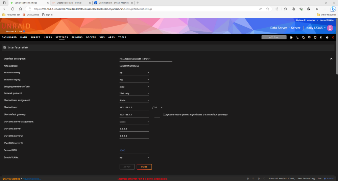Open the Docker menu

(x=91, y=37)
